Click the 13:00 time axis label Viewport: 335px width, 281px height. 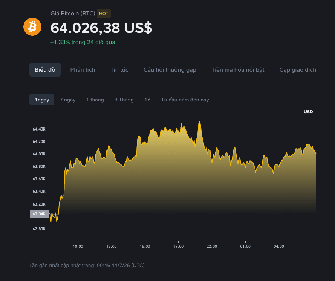[111, 246]
